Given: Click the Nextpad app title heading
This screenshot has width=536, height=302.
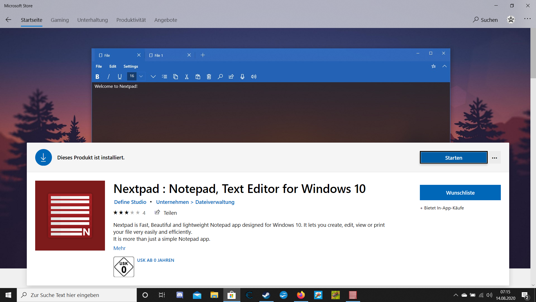Looking at the screenshot, I should [240, 189].
